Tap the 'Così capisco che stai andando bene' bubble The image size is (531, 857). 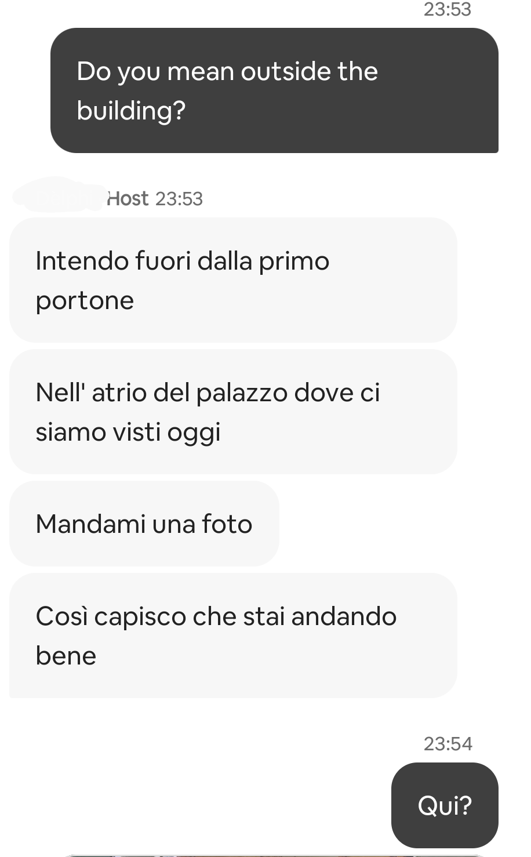click(x=233, y=636)
